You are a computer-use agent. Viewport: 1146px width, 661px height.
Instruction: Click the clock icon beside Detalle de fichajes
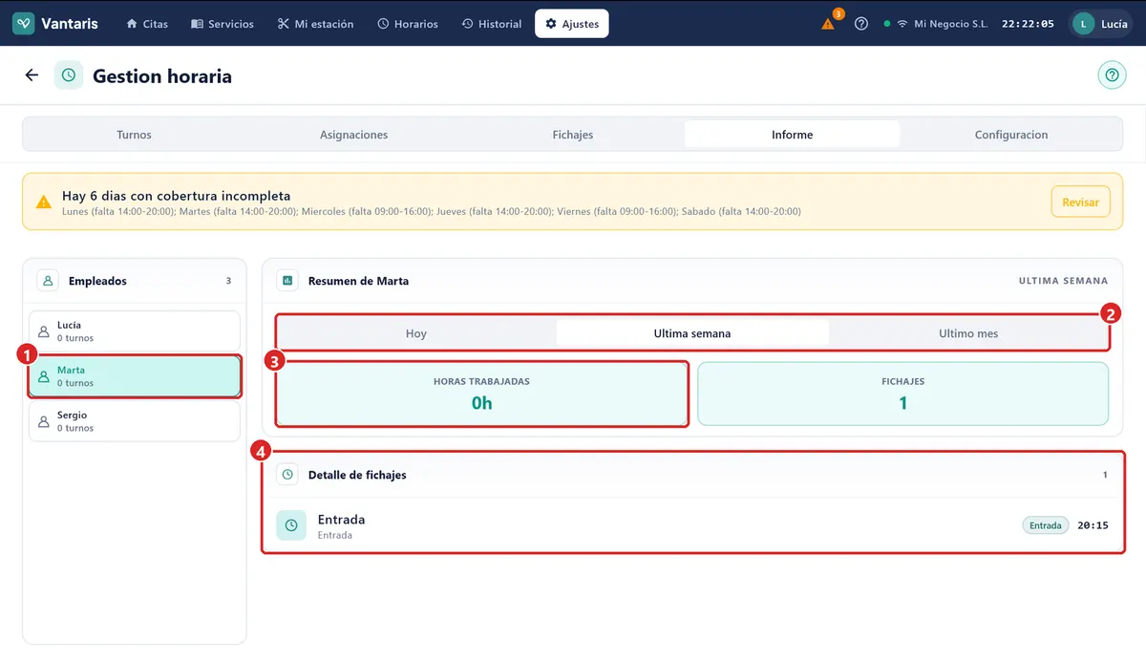[x=287, y=475]
